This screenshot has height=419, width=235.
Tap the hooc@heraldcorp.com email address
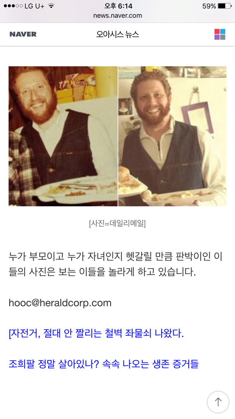pos(60,303)
